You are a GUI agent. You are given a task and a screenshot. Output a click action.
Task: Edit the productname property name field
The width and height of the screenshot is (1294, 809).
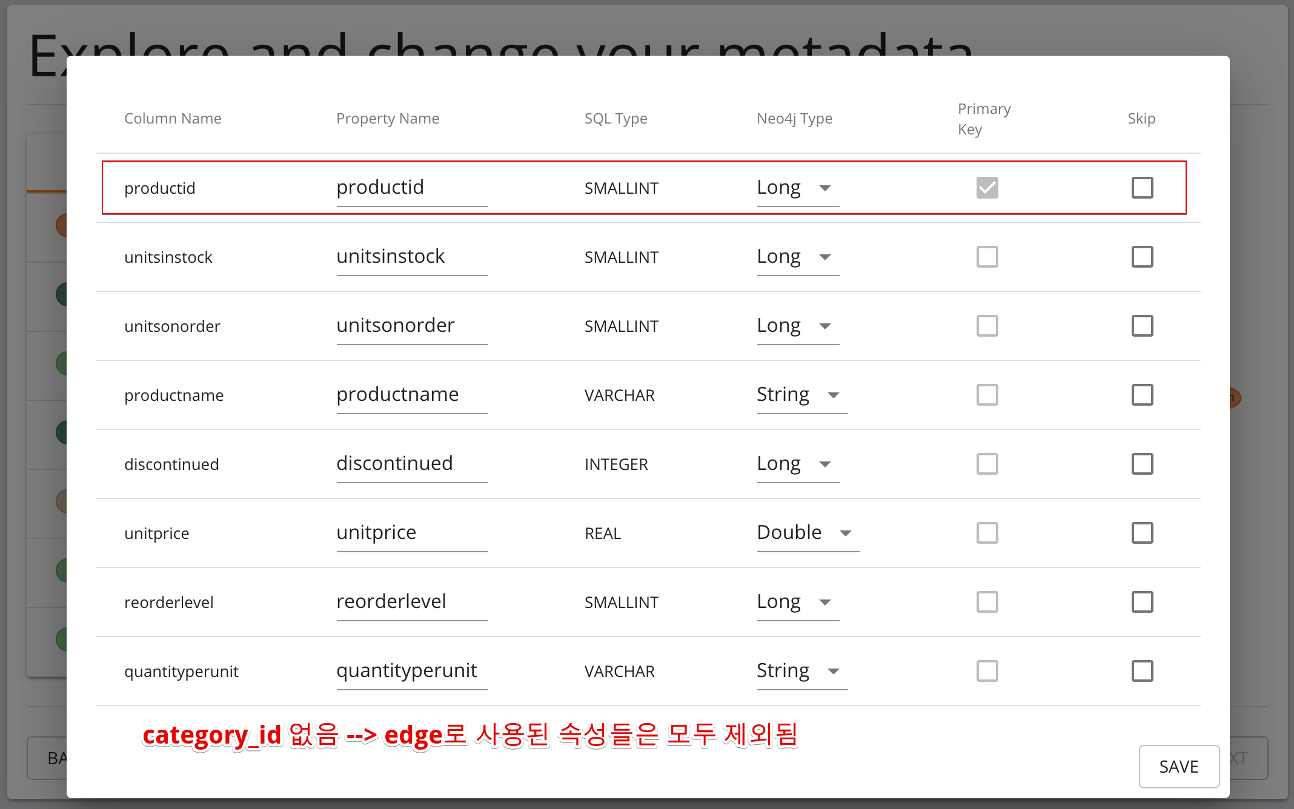point(412,396)
